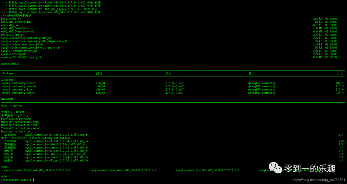The height and width of the screenshot is (184, 347).
Task: Select the '6.9 MB' size value
Action: tap(317, 32)
